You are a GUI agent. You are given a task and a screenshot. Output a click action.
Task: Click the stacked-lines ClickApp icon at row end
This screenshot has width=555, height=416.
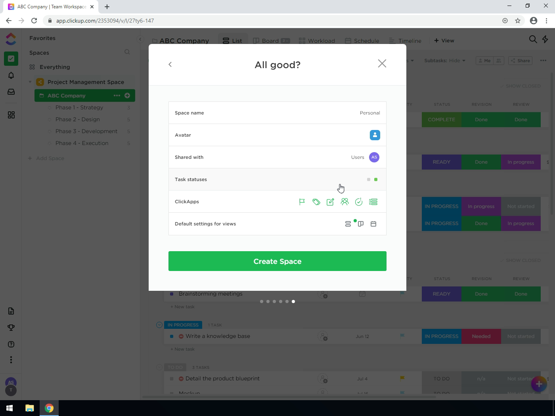pos(373,202)
